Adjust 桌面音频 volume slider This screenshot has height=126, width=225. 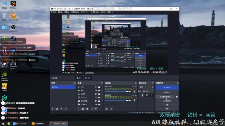point(116,100)
